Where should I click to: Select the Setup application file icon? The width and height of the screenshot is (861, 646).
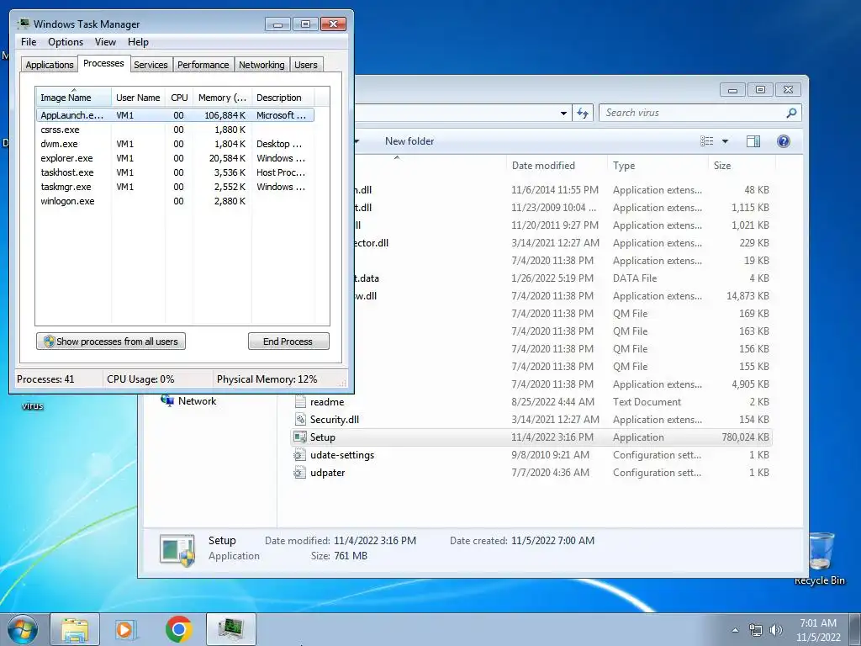[300, 437]
